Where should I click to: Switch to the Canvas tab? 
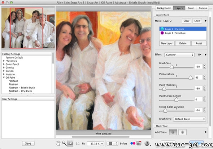(x=203, y=8)
